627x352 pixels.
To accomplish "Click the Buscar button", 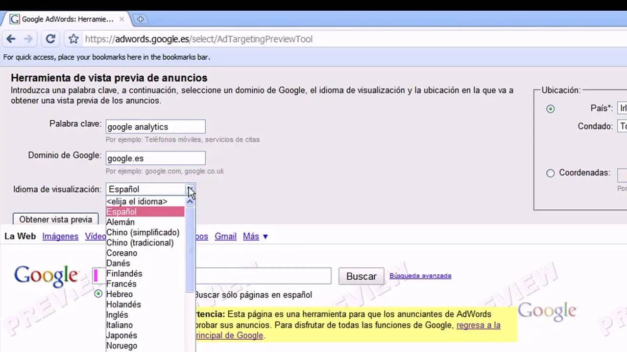I will point(361,276).
